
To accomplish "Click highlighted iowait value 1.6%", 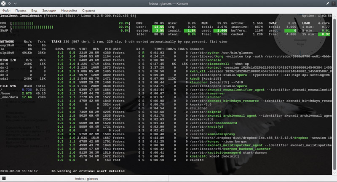I will pos(190,30).
